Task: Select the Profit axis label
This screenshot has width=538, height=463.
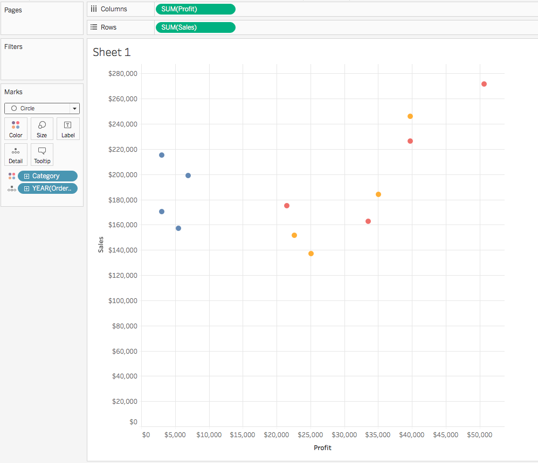Action: 322,447
